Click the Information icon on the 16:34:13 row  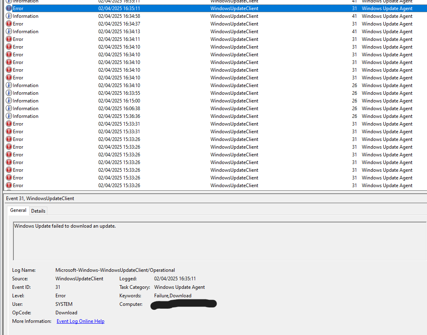click(9, 31)
